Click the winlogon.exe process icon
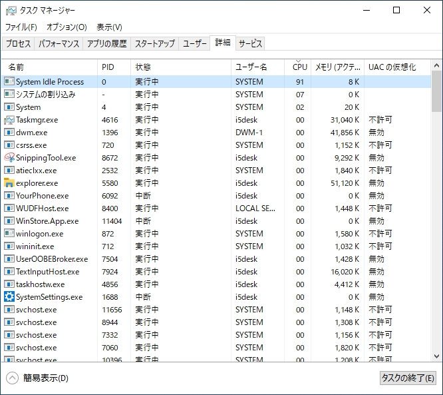This screenshot has height=395, width=443. click(x=9, y=233)
